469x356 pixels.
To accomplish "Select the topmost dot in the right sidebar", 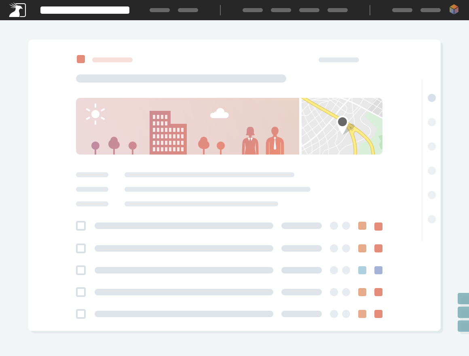I will pos(432,98).
